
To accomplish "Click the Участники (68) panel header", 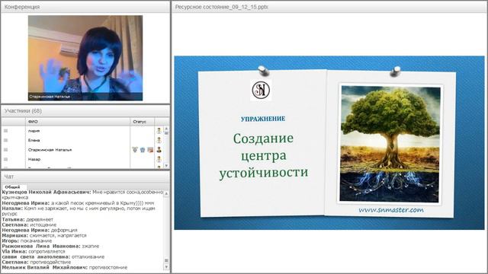I will point(85,111).
